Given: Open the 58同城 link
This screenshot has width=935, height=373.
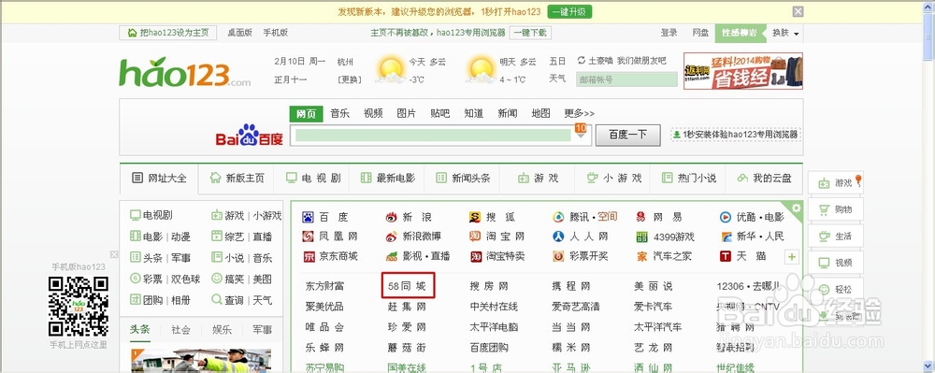Looking at the screenshot, I should [x=408, y=286].
